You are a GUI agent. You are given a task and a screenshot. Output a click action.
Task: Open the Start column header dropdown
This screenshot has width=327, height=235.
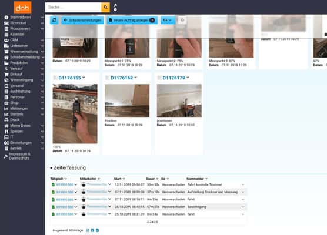point(124,179)
